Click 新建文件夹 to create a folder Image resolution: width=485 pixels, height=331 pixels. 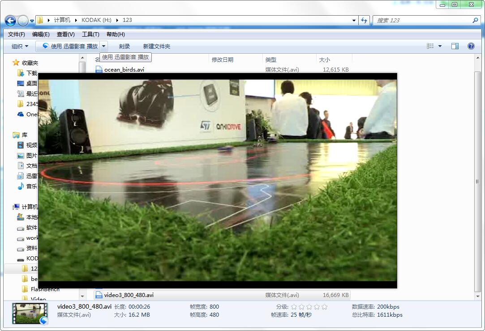[x=156, y=47]
